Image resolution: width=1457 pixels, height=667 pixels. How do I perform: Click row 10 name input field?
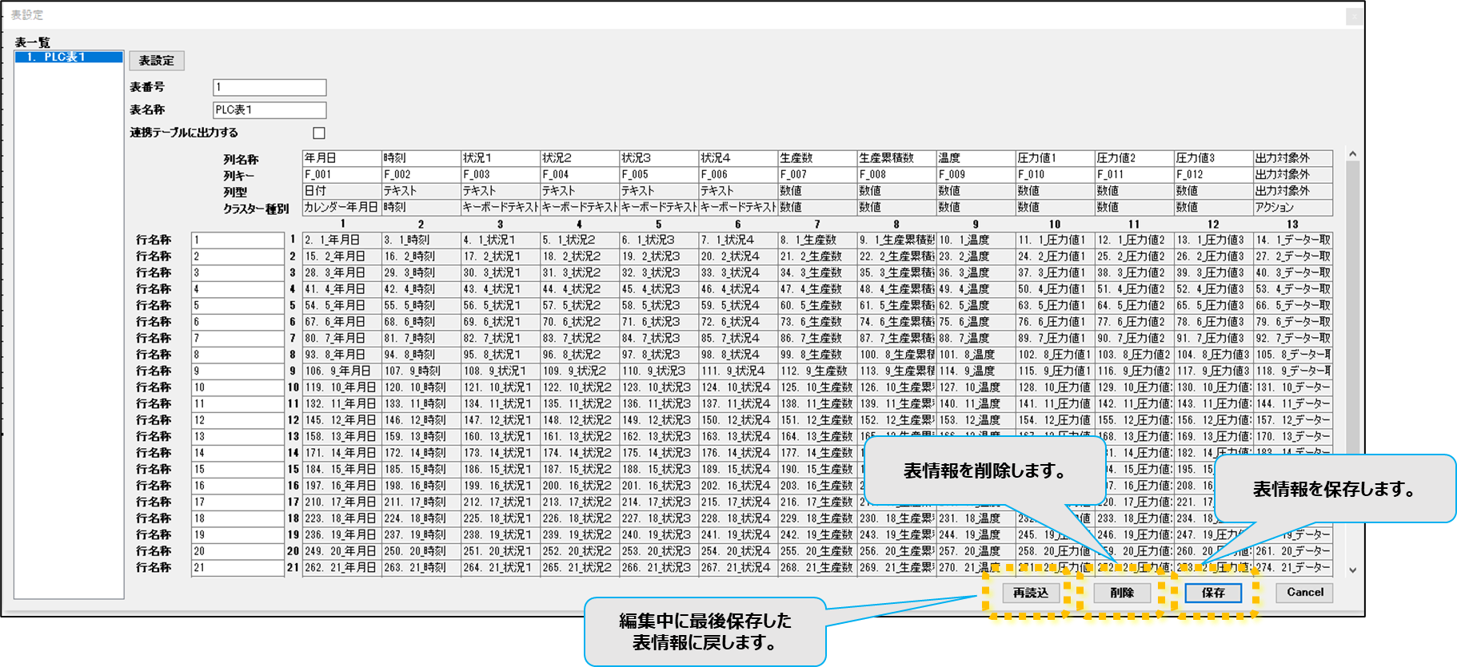click(238, 387)
